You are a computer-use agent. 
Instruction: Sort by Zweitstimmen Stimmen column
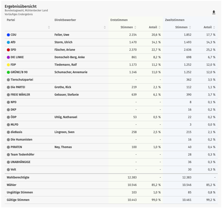click(190, 27)
